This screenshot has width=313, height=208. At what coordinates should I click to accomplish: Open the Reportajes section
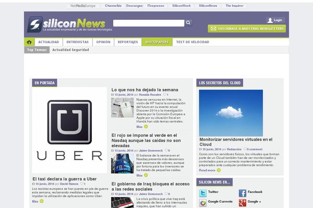pyautogui.click(x=128, y=42)
